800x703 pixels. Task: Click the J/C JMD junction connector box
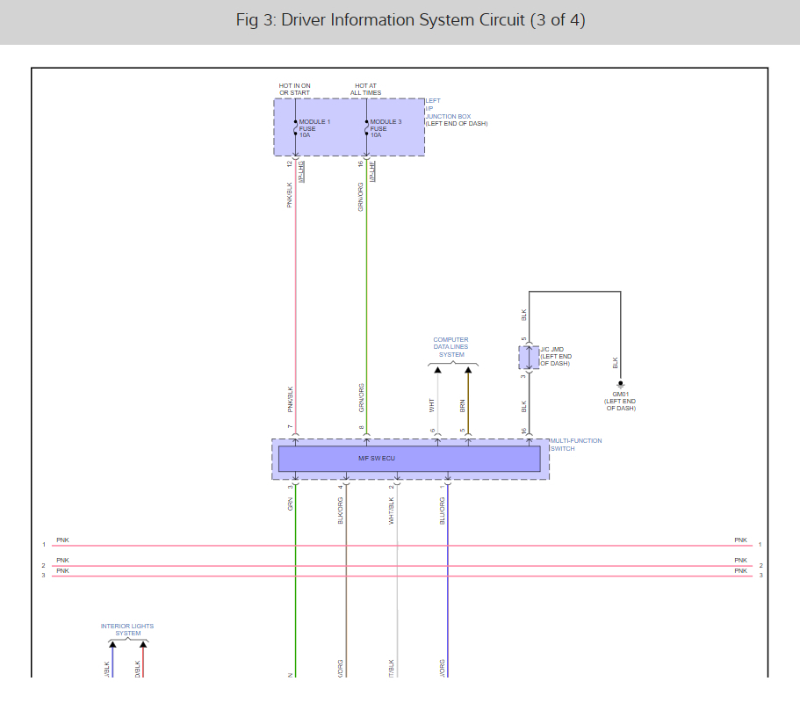(529, 358)
